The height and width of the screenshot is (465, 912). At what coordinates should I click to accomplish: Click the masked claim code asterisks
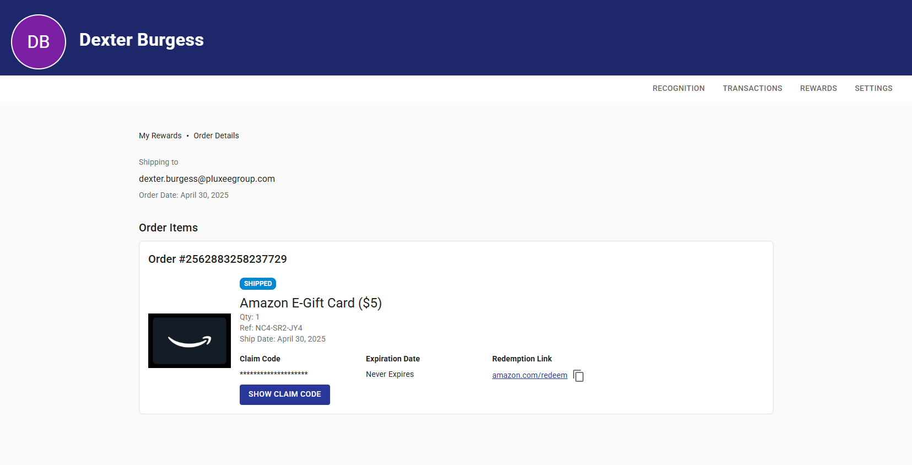[274, 374]
